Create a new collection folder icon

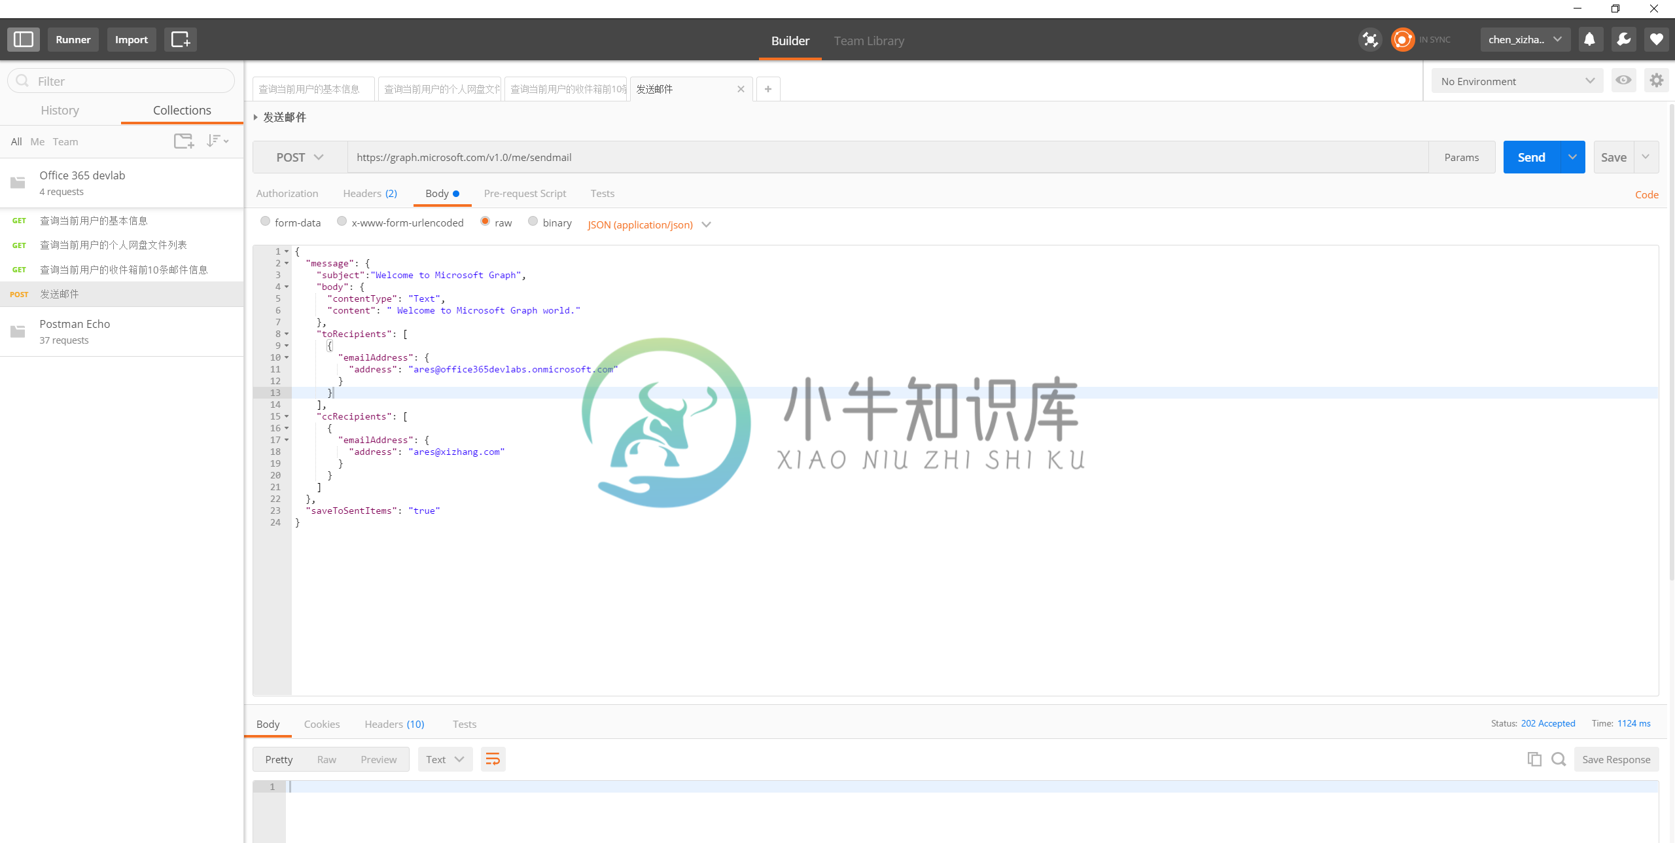184,141
